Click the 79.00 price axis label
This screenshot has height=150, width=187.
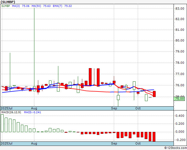coord(180,52)
